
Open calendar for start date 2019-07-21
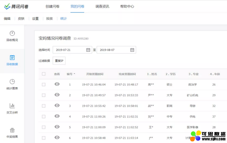(88, 50)
